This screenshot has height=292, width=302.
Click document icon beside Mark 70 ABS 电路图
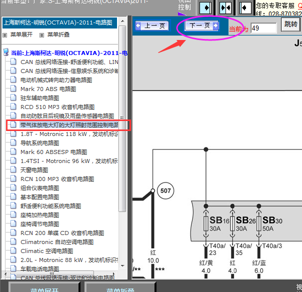[13, 88]
